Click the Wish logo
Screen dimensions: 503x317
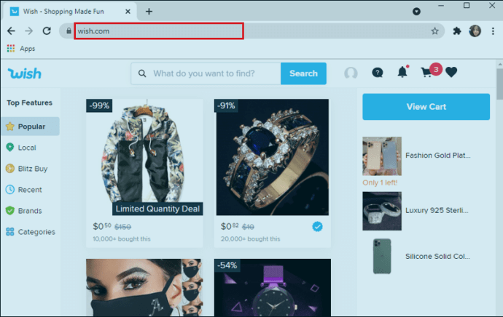click(x=25, y=73)
